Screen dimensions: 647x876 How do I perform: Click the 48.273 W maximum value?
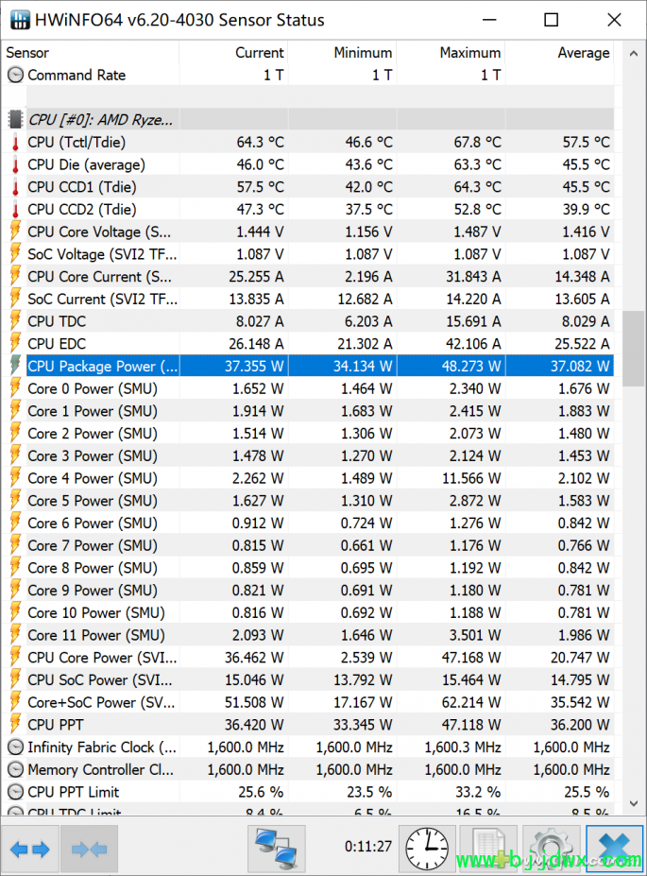(x=471, y=366)
